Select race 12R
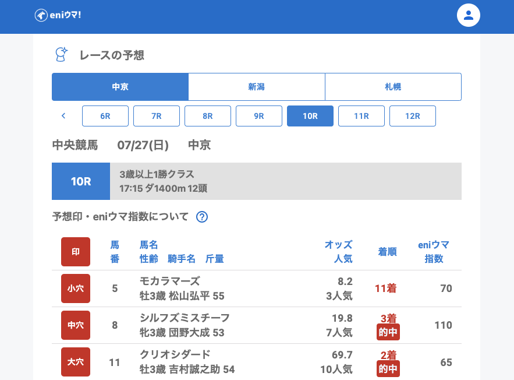This screenshot has height=380, width=514. (x=413, y=116)
